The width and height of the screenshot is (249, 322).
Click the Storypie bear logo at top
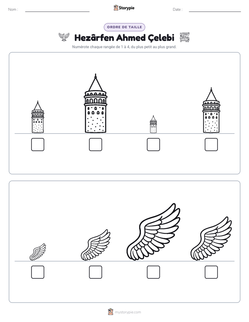click(x=116, y=8)
